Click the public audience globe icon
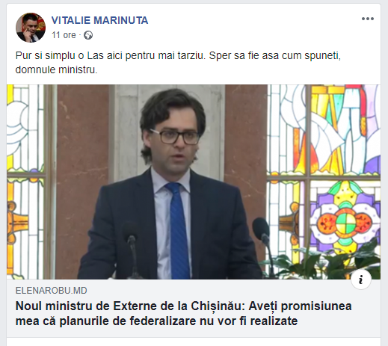This screenshot has width=388, height=346. pos(88,35)
